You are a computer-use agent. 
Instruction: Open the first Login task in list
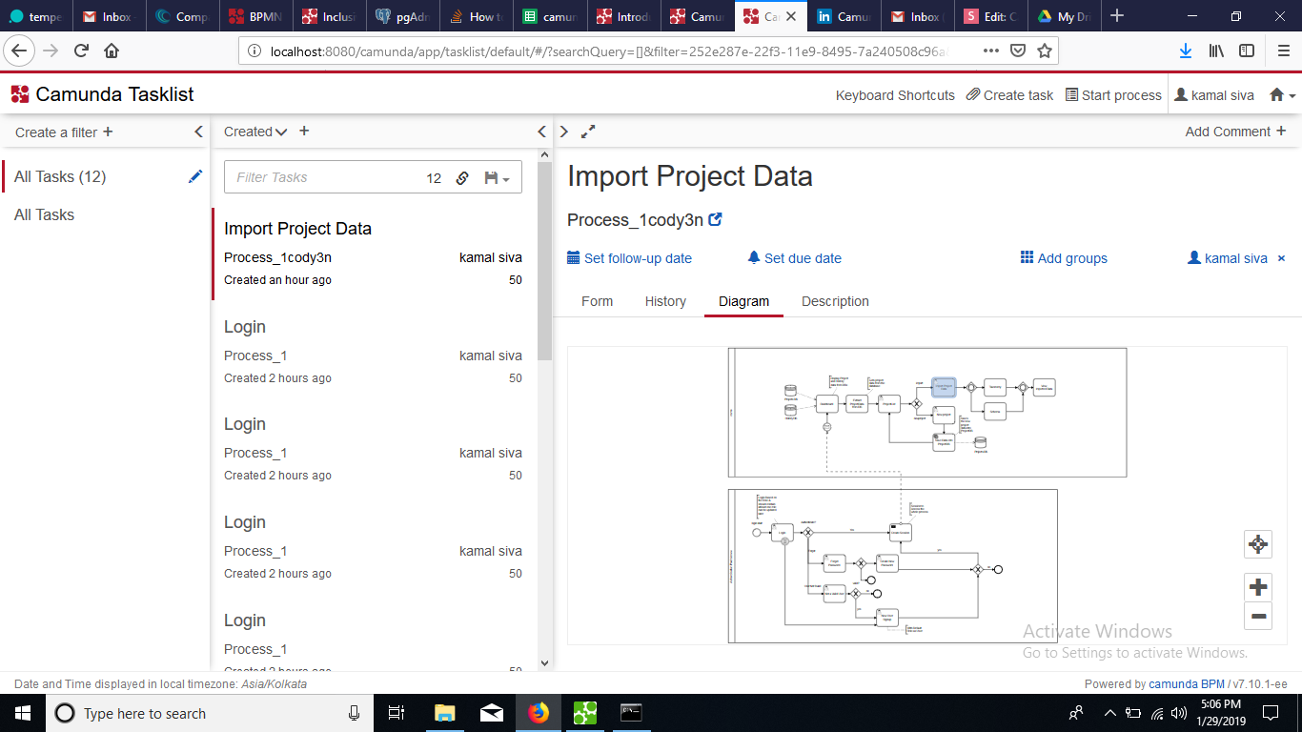pos(374,351)
